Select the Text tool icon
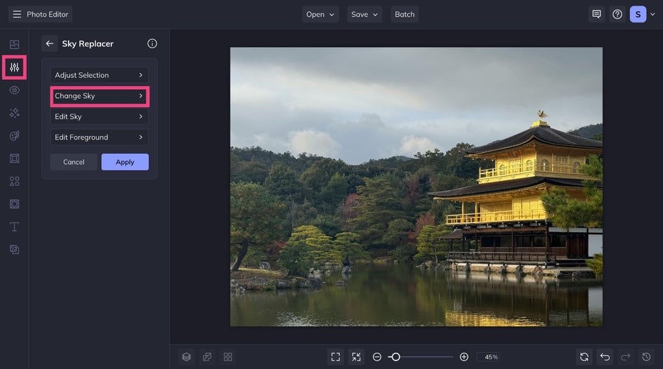Viewport: 663px width, 369px height. click(x=14, y=227)
